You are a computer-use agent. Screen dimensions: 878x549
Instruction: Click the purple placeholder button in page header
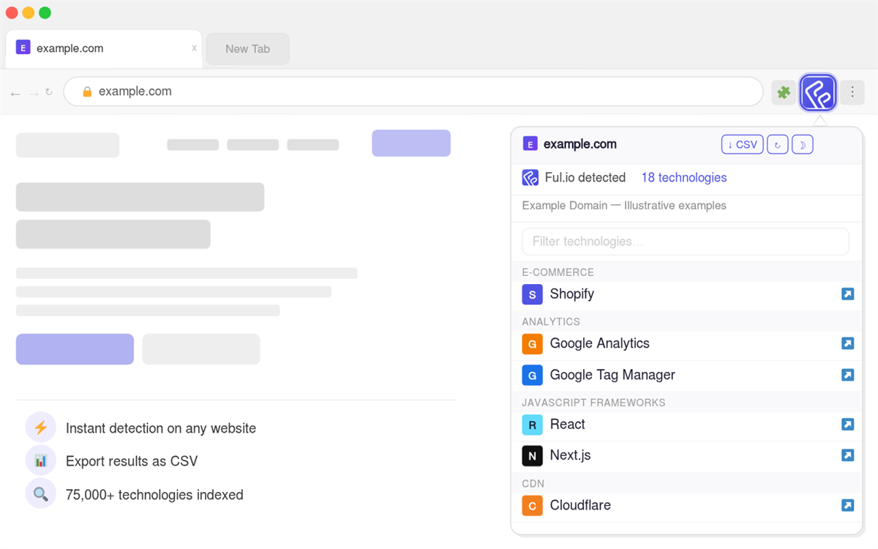coord(411,143)
